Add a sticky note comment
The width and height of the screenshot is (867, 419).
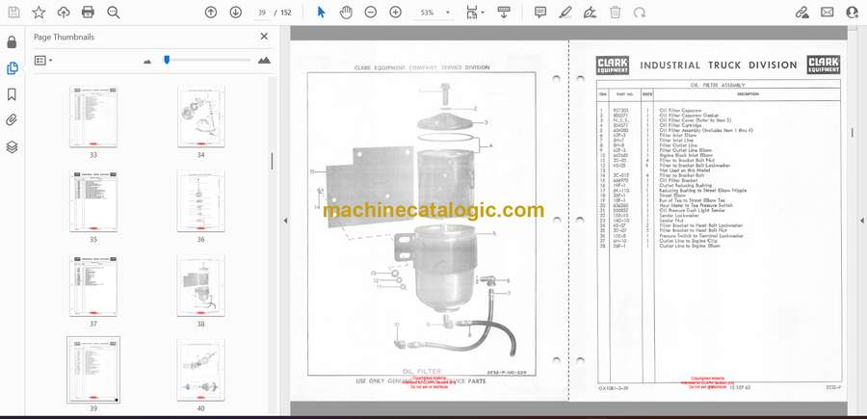coord(540,13)
